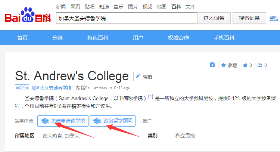Click the 推广 promotion text
The width and height of the screenshot is (280, 152).
[x=147, y=121]
